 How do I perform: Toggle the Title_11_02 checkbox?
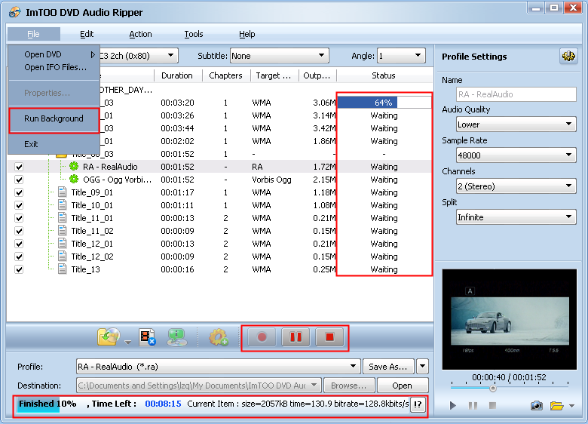19,231
